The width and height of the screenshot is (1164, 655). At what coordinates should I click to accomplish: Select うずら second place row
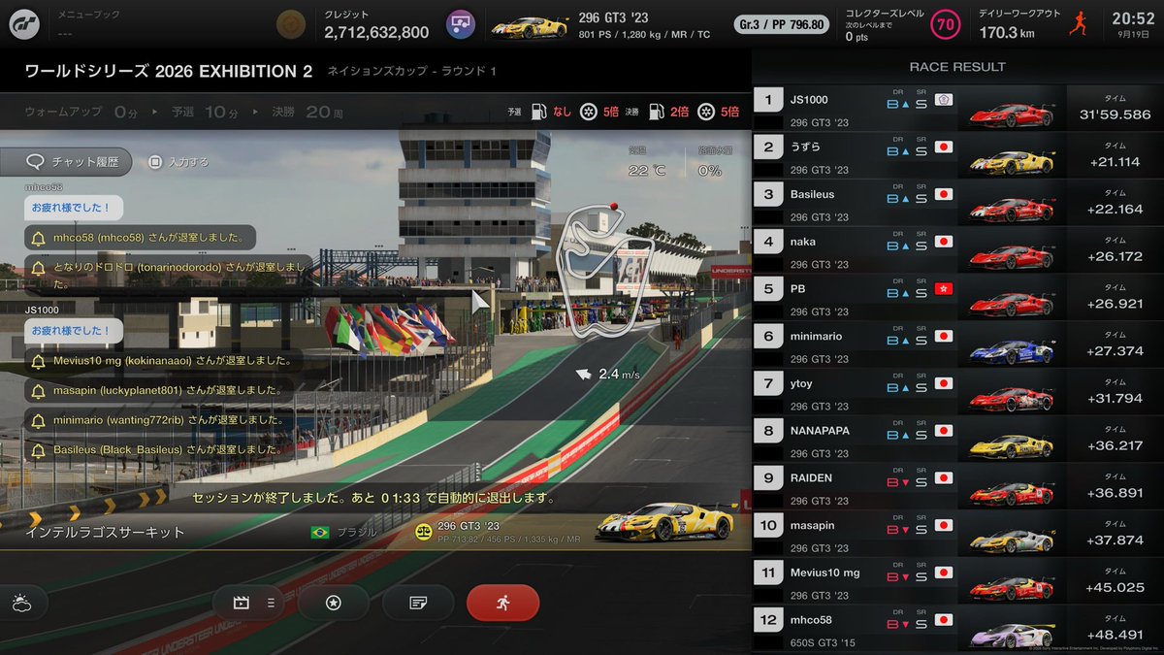[957, 155]
